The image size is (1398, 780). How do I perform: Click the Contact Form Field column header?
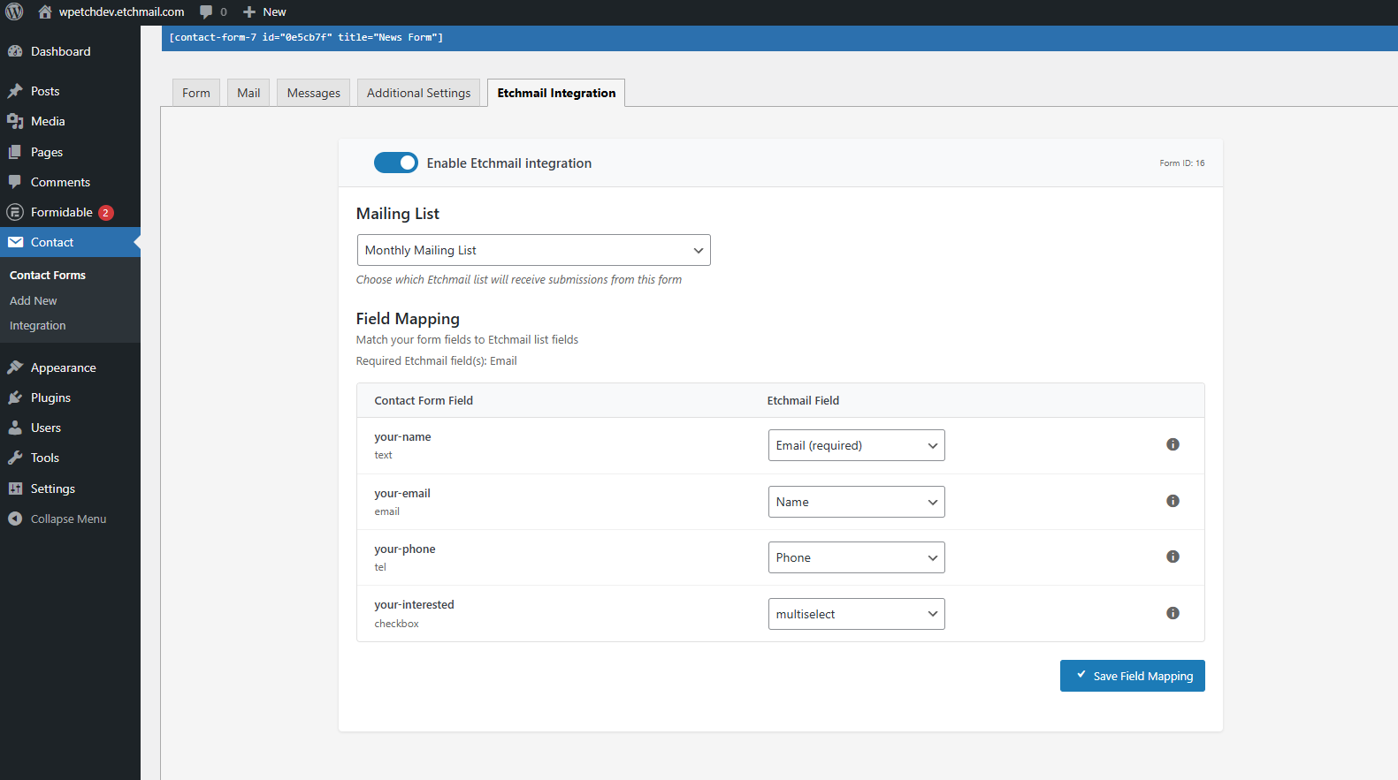(x=424, y=400)
